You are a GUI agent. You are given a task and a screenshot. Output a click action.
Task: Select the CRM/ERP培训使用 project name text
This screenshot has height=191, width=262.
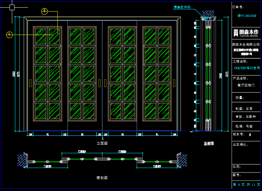click(246, 68)
